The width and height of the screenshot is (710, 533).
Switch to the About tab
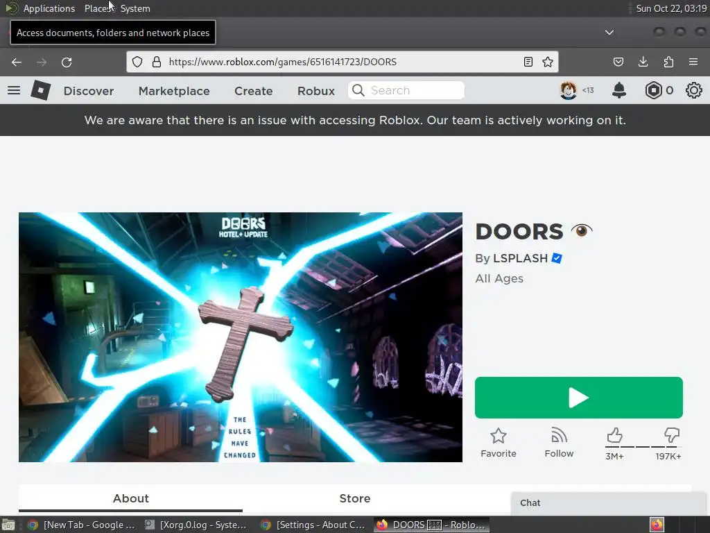[131, 498]
